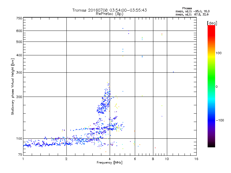
Task: Click the "RwPretec (8p)" subtitle
Action: pos(109,14)
